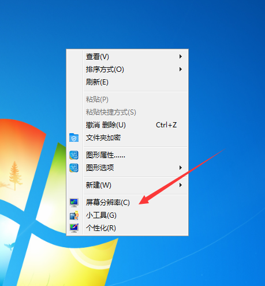The width and height of the screenshot is (265, 286).
Task: Open 图形属性...... menu entry
Action: click(127, 155)
